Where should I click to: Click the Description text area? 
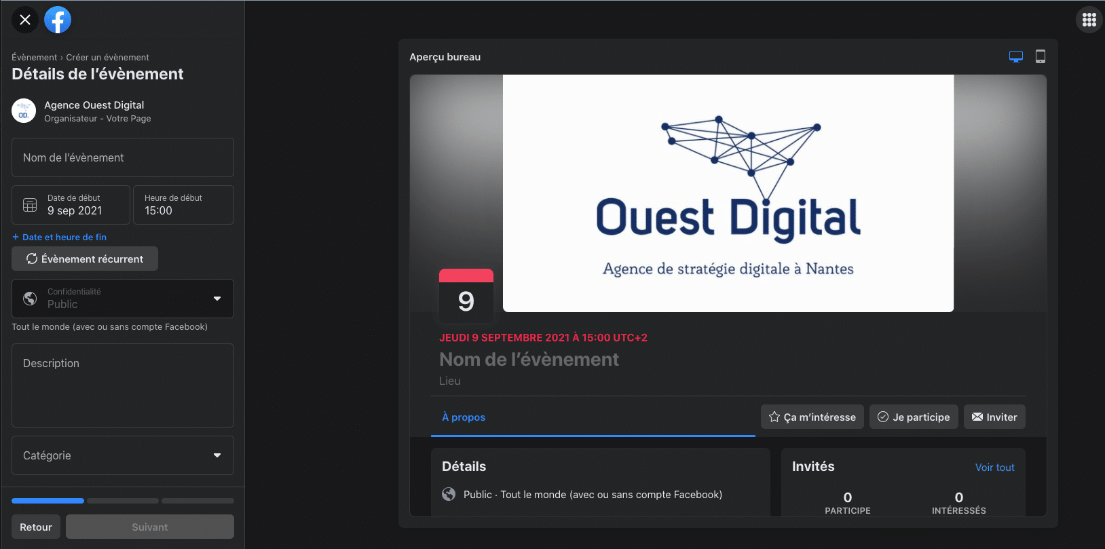coord(123,385)
